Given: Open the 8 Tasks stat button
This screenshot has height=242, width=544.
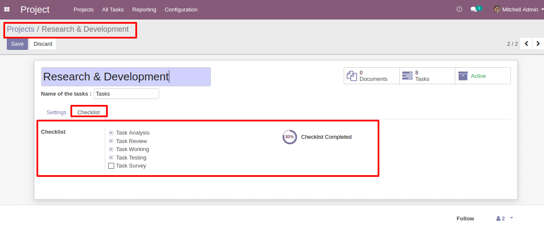Looking at the screenshot, I should point(427,76).
